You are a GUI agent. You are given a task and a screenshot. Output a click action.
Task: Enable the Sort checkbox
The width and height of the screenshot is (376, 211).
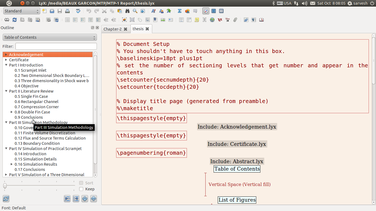[x=81, y=183]
